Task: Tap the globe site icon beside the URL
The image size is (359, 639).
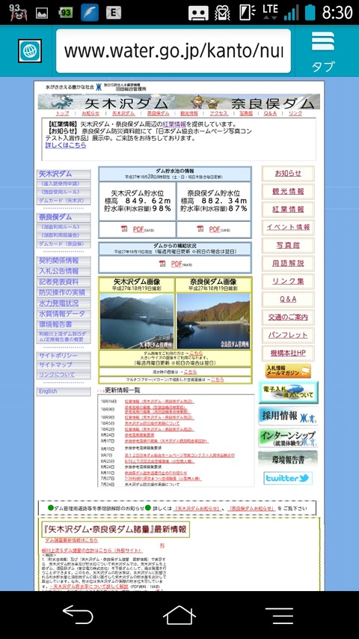Action: pos(30,51)
